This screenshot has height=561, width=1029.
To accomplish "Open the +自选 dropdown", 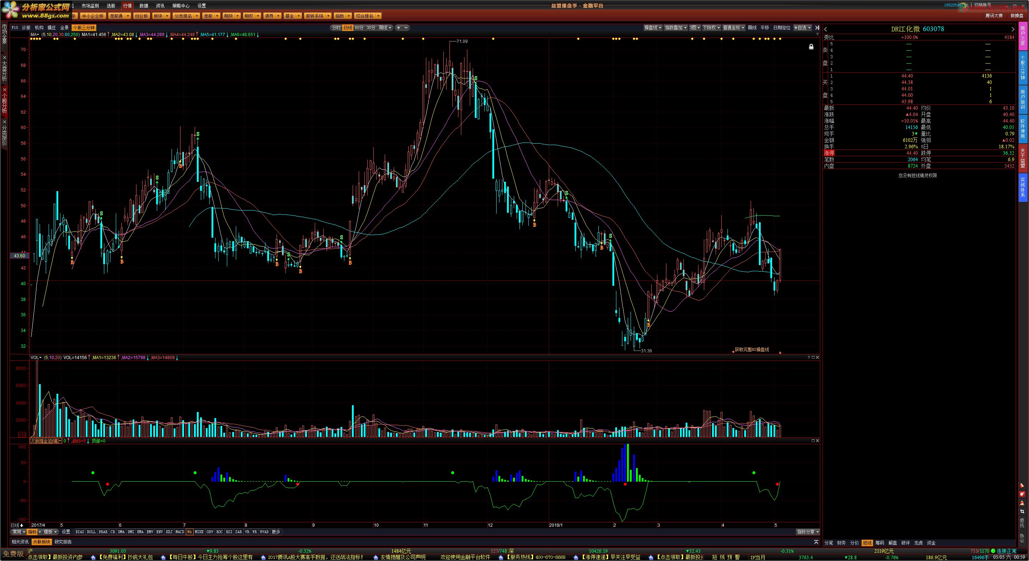I will click(x=802, y=28).
